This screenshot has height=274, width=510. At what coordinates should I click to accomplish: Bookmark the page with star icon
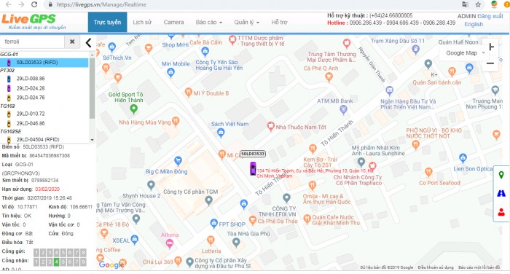tap(478, 4)
